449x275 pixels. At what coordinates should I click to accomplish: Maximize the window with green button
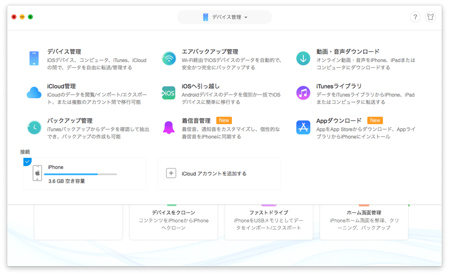[x=30, y=17]
